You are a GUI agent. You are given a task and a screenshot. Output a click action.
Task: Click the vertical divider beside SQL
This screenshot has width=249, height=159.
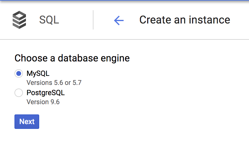click(93, 20)
